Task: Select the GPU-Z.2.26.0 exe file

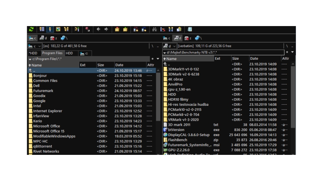Action: tap(227, 150)
